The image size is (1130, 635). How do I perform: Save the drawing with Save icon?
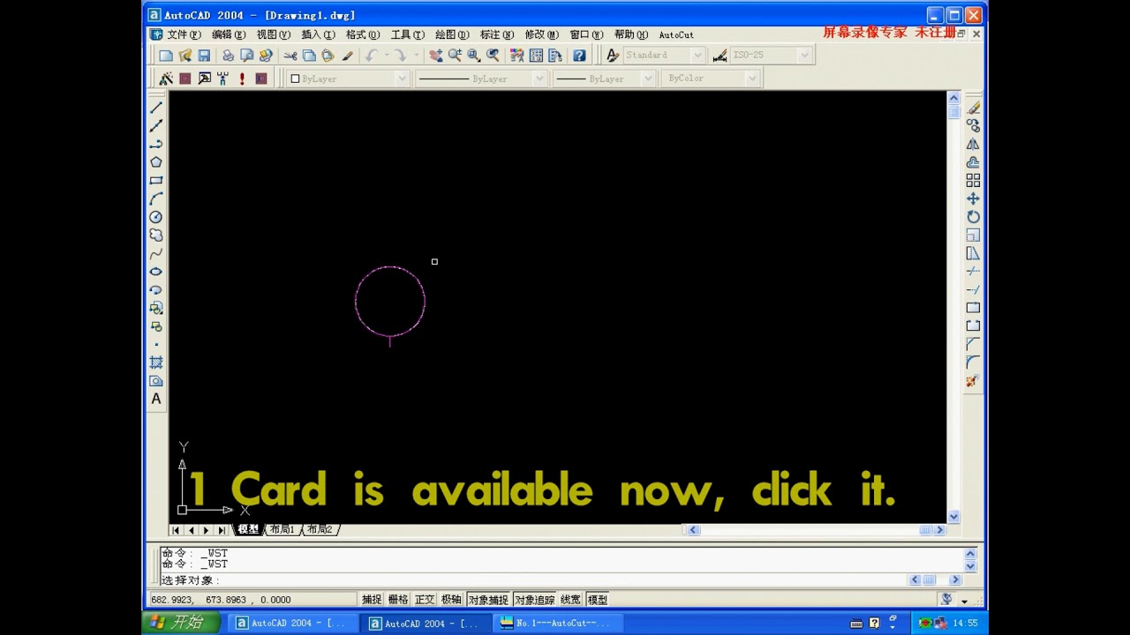204,56
